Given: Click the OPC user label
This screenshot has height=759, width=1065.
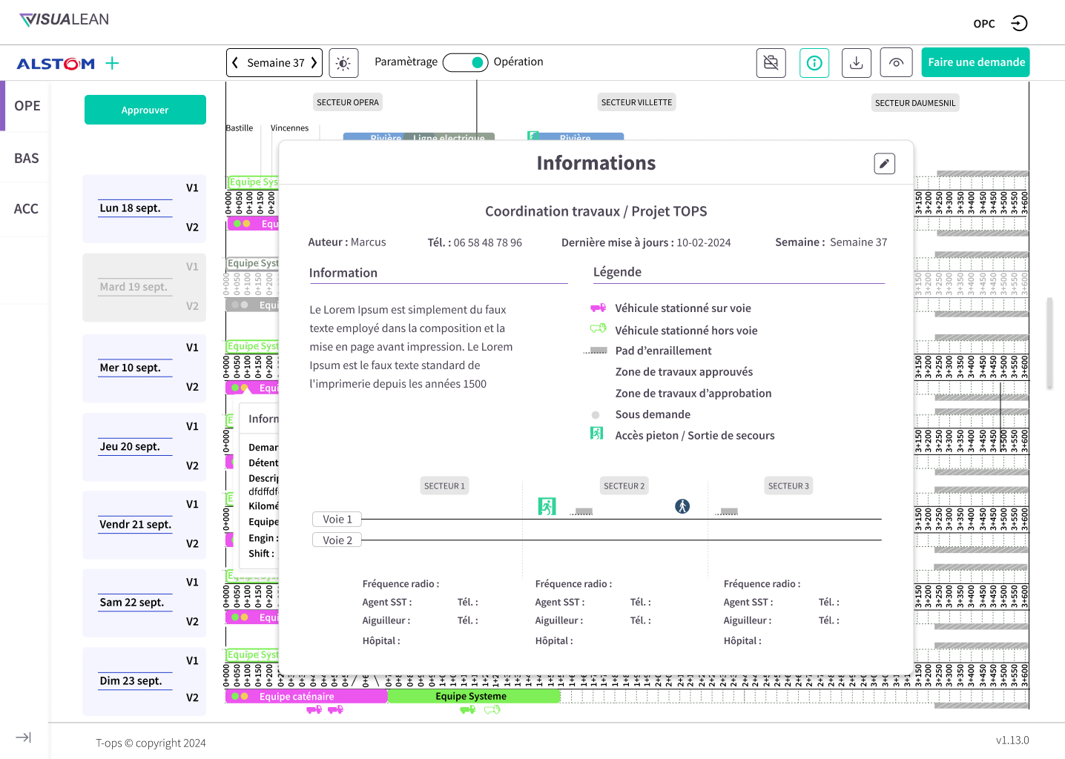Looking at the screenshot, I should click(x=984, y=24).
